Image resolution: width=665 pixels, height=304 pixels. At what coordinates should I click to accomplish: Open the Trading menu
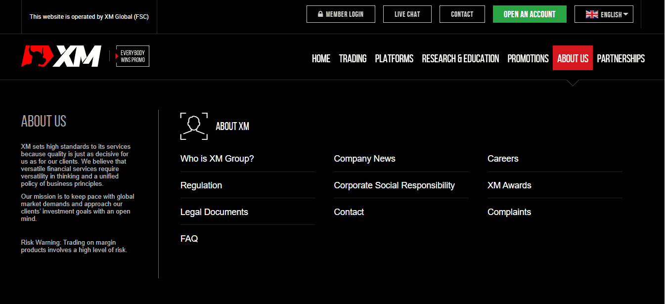click(x=353, y=58)
